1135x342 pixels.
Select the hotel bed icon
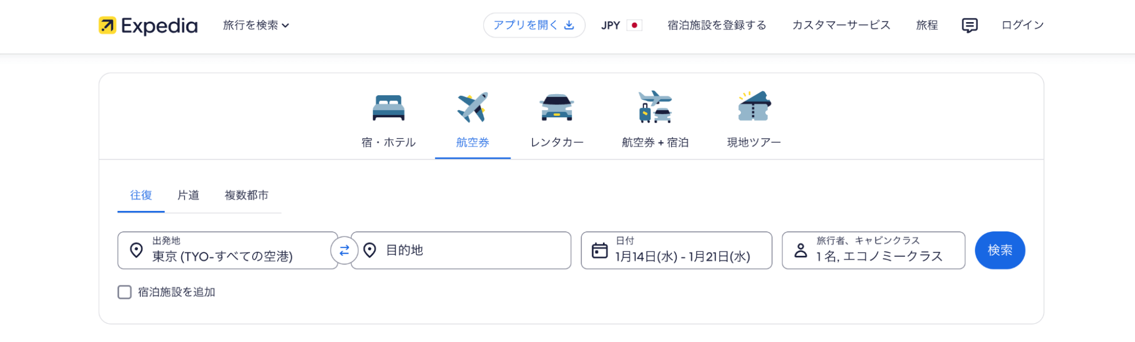tap(388, 107)
